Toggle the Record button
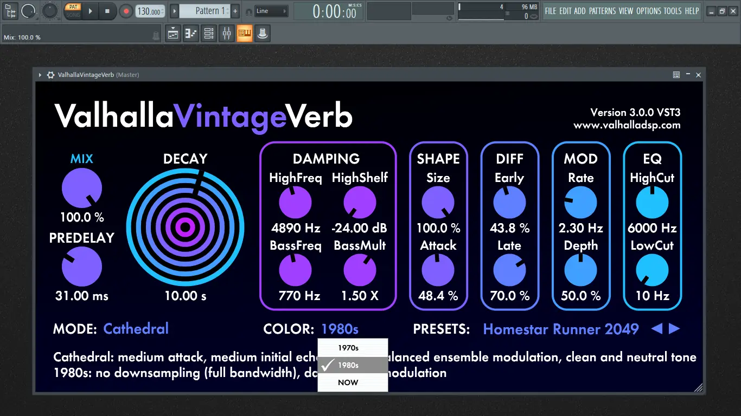The height and width of the screenshot is (416, 741). (126, 11)
